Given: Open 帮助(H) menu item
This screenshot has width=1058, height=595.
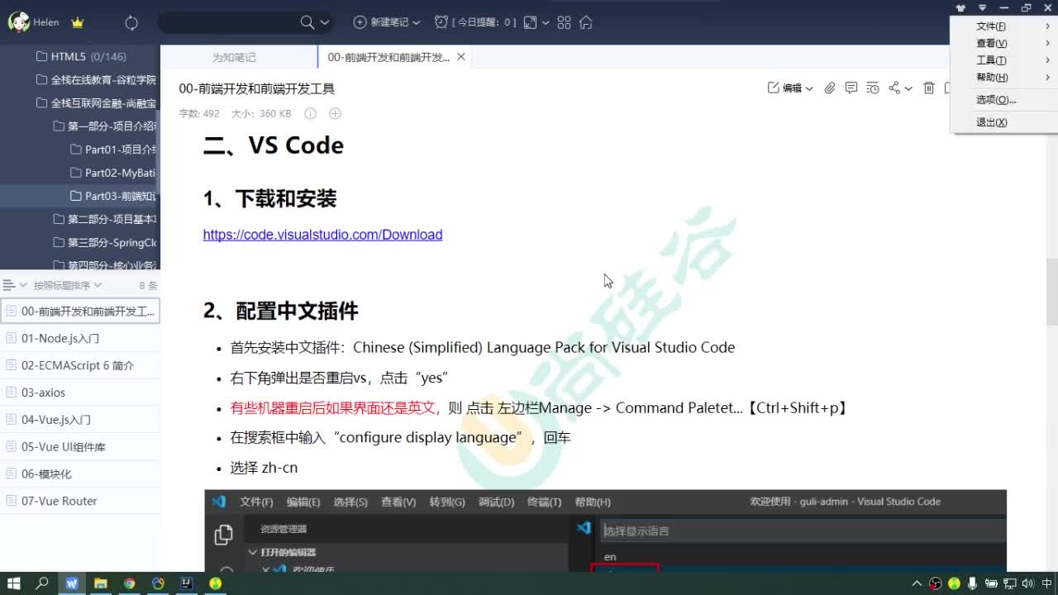Looking at the screenshot, I should click(1003, 78).
